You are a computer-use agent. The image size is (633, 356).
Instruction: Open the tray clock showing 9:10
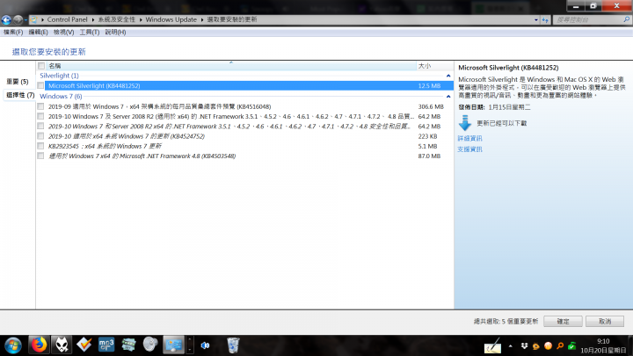[603, 346]
